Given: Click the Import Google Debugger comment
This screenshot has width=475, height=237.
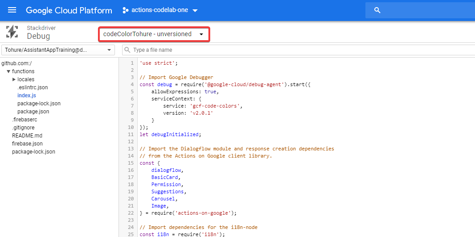Looking at the screenshot, I should pyautogui.click(x=176, y=77).
